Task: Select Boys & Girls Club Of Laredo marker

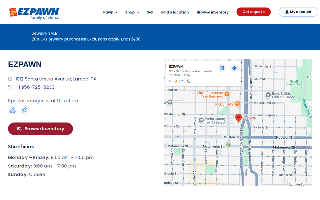Action: pos(268,95)
